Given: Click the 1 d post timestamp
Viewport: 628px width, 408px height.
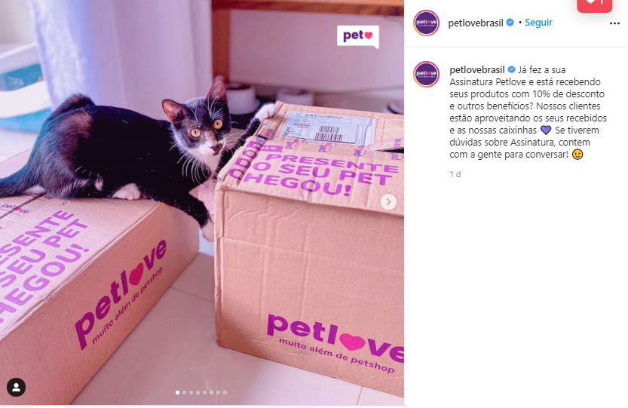Looking at the screenshot, I should 455,174.
